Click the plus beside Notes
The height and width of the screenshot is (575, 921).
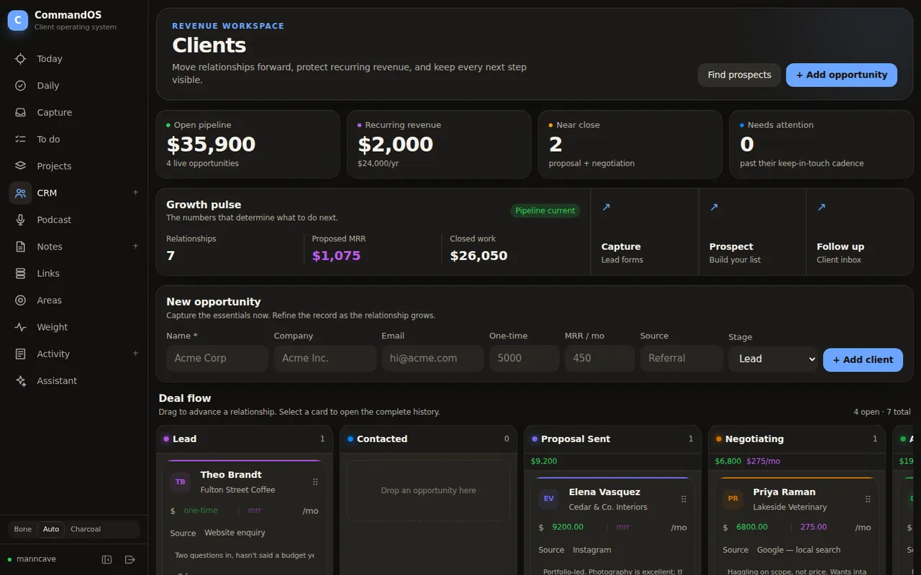click(x=135, y=247)
